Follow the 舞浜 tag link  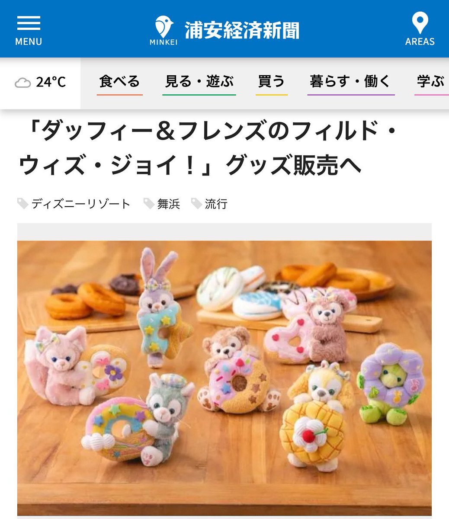(169, 204)
